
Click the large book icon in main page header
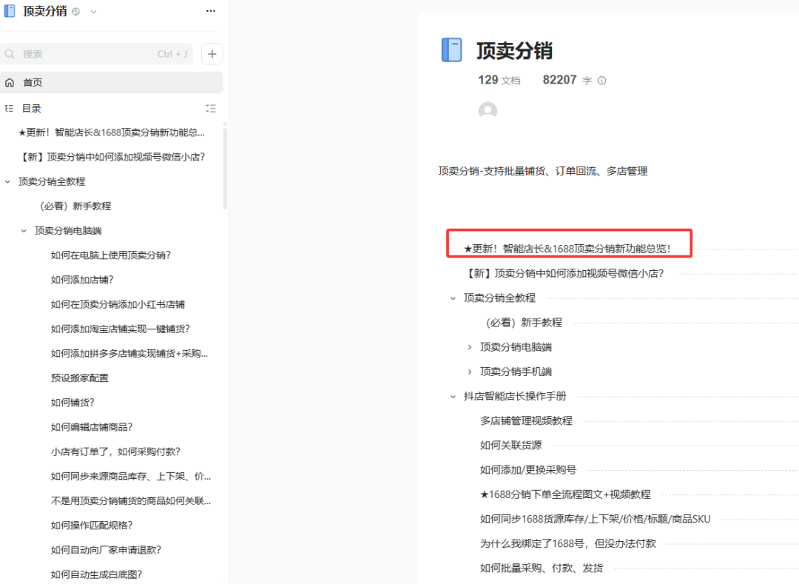pyautogui.click(x=451, y=50)
